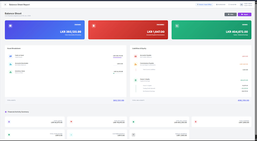Select LKR 1,800.00 in Total Expenses card
257x141 pixels.
[x=244, y=122]
